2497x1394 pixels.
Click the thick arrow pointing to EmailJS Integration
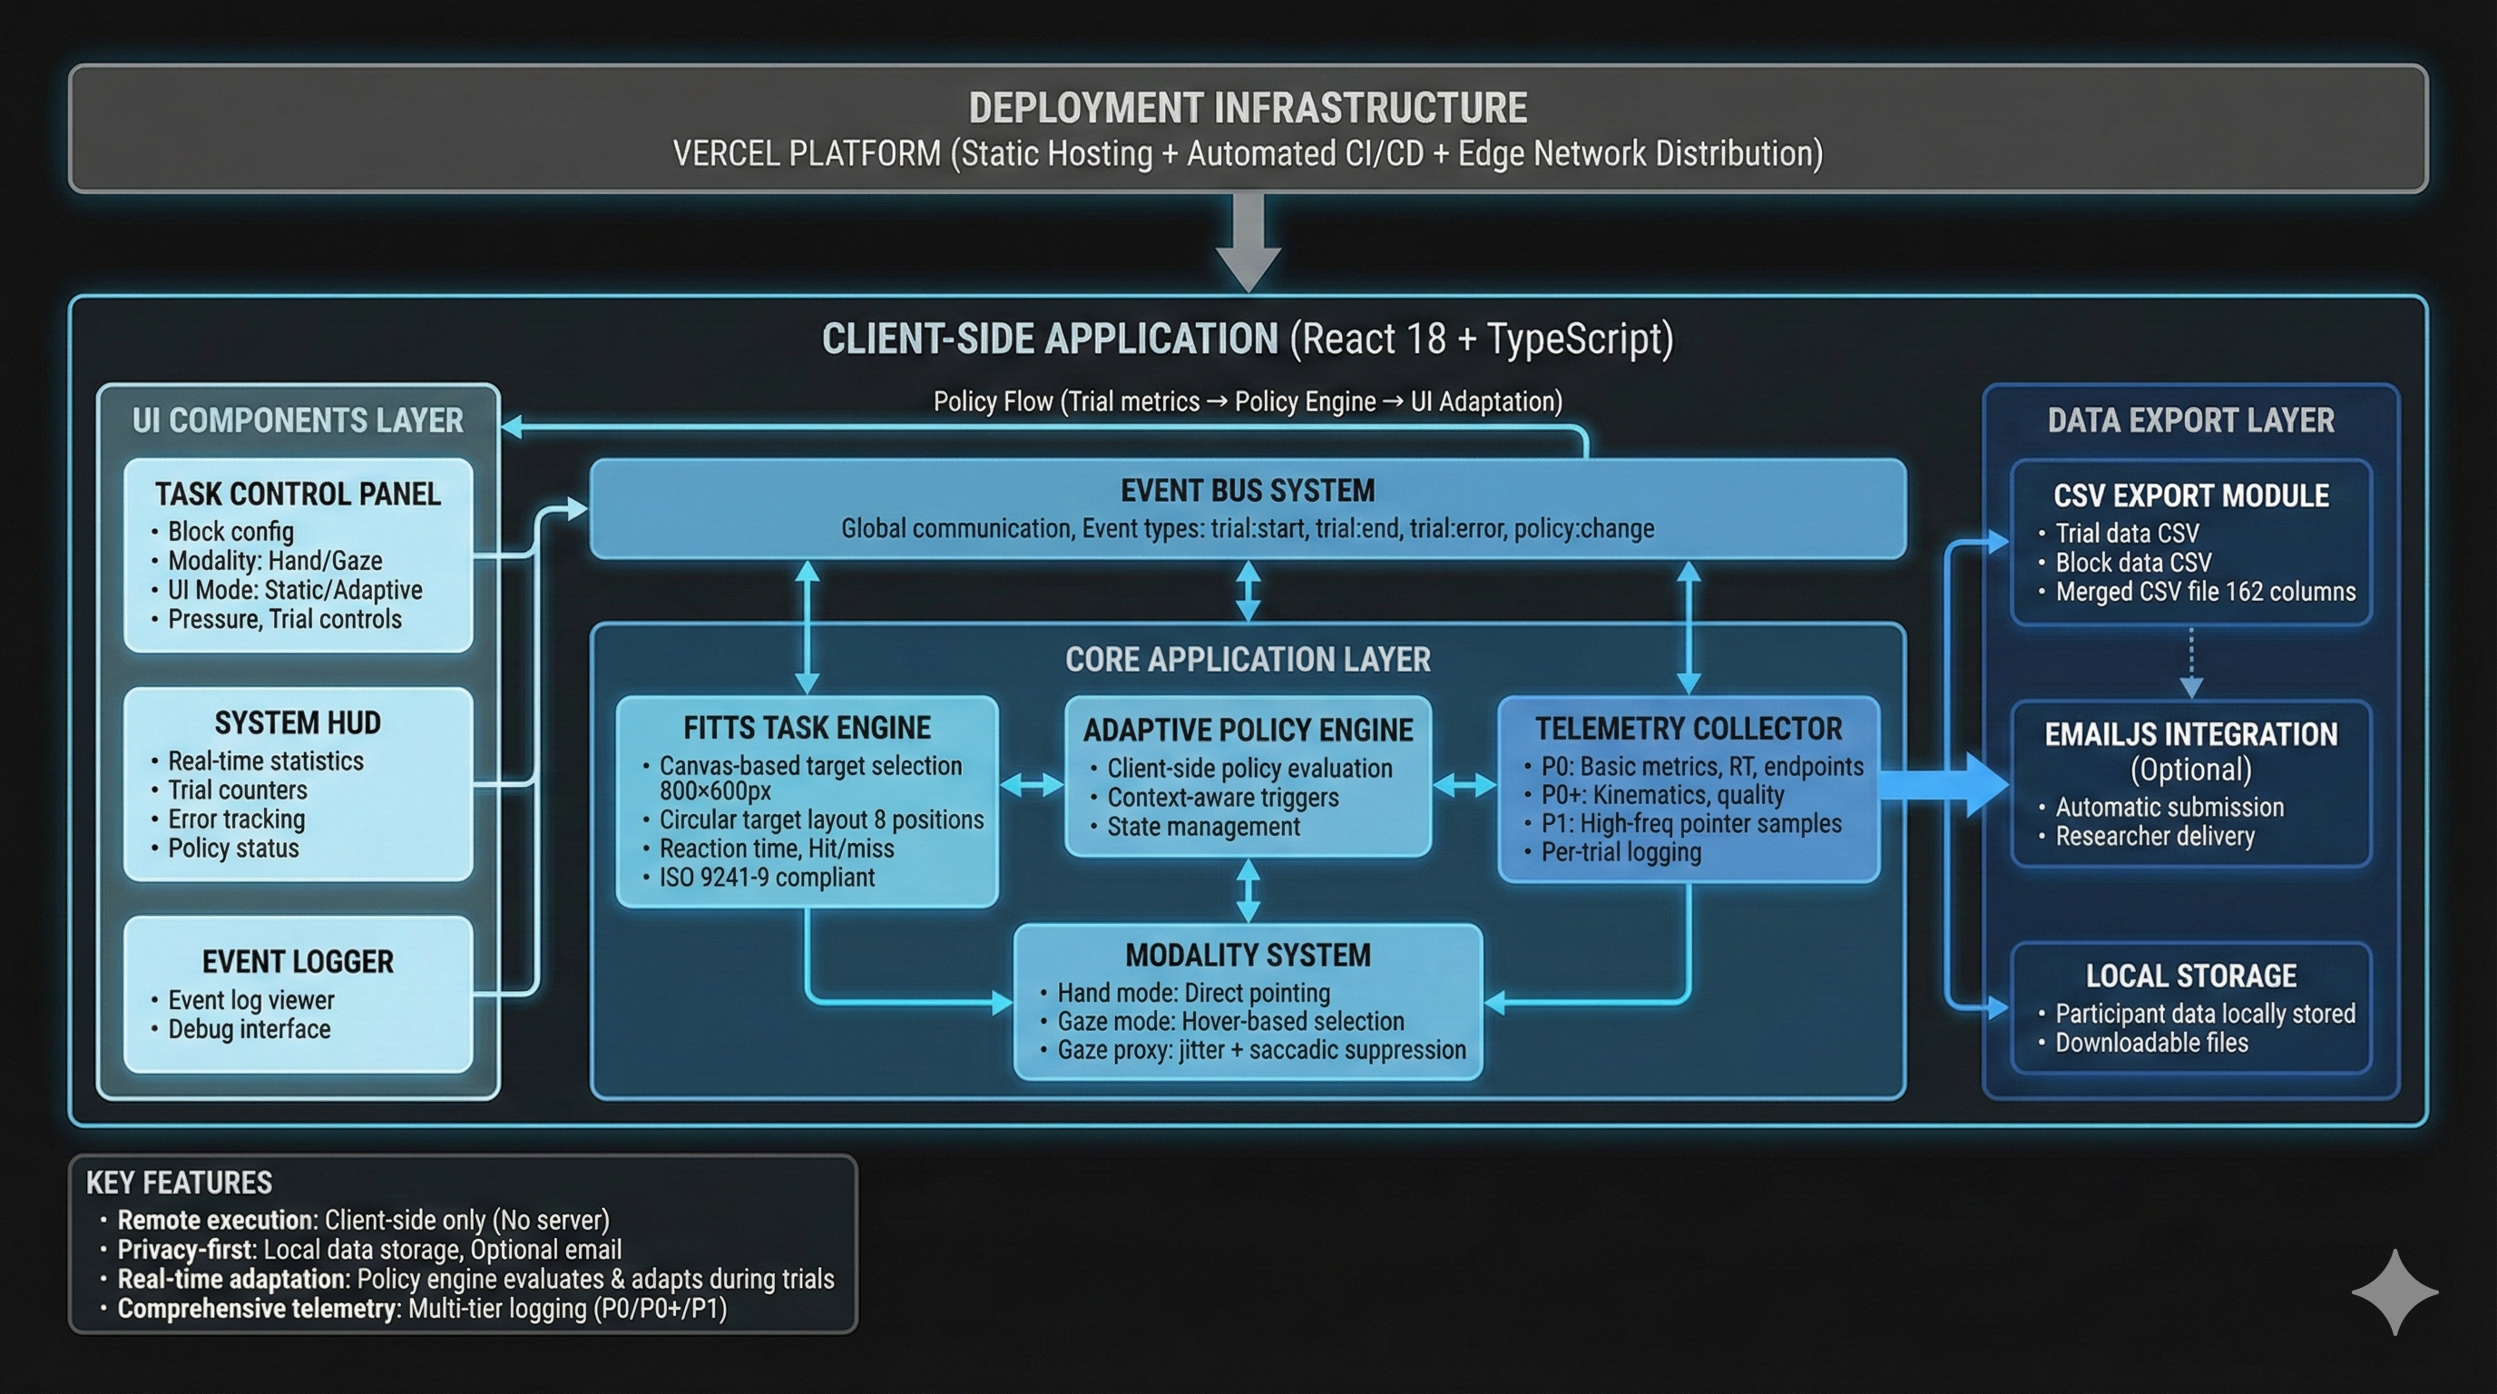(x=1944, y=784)
